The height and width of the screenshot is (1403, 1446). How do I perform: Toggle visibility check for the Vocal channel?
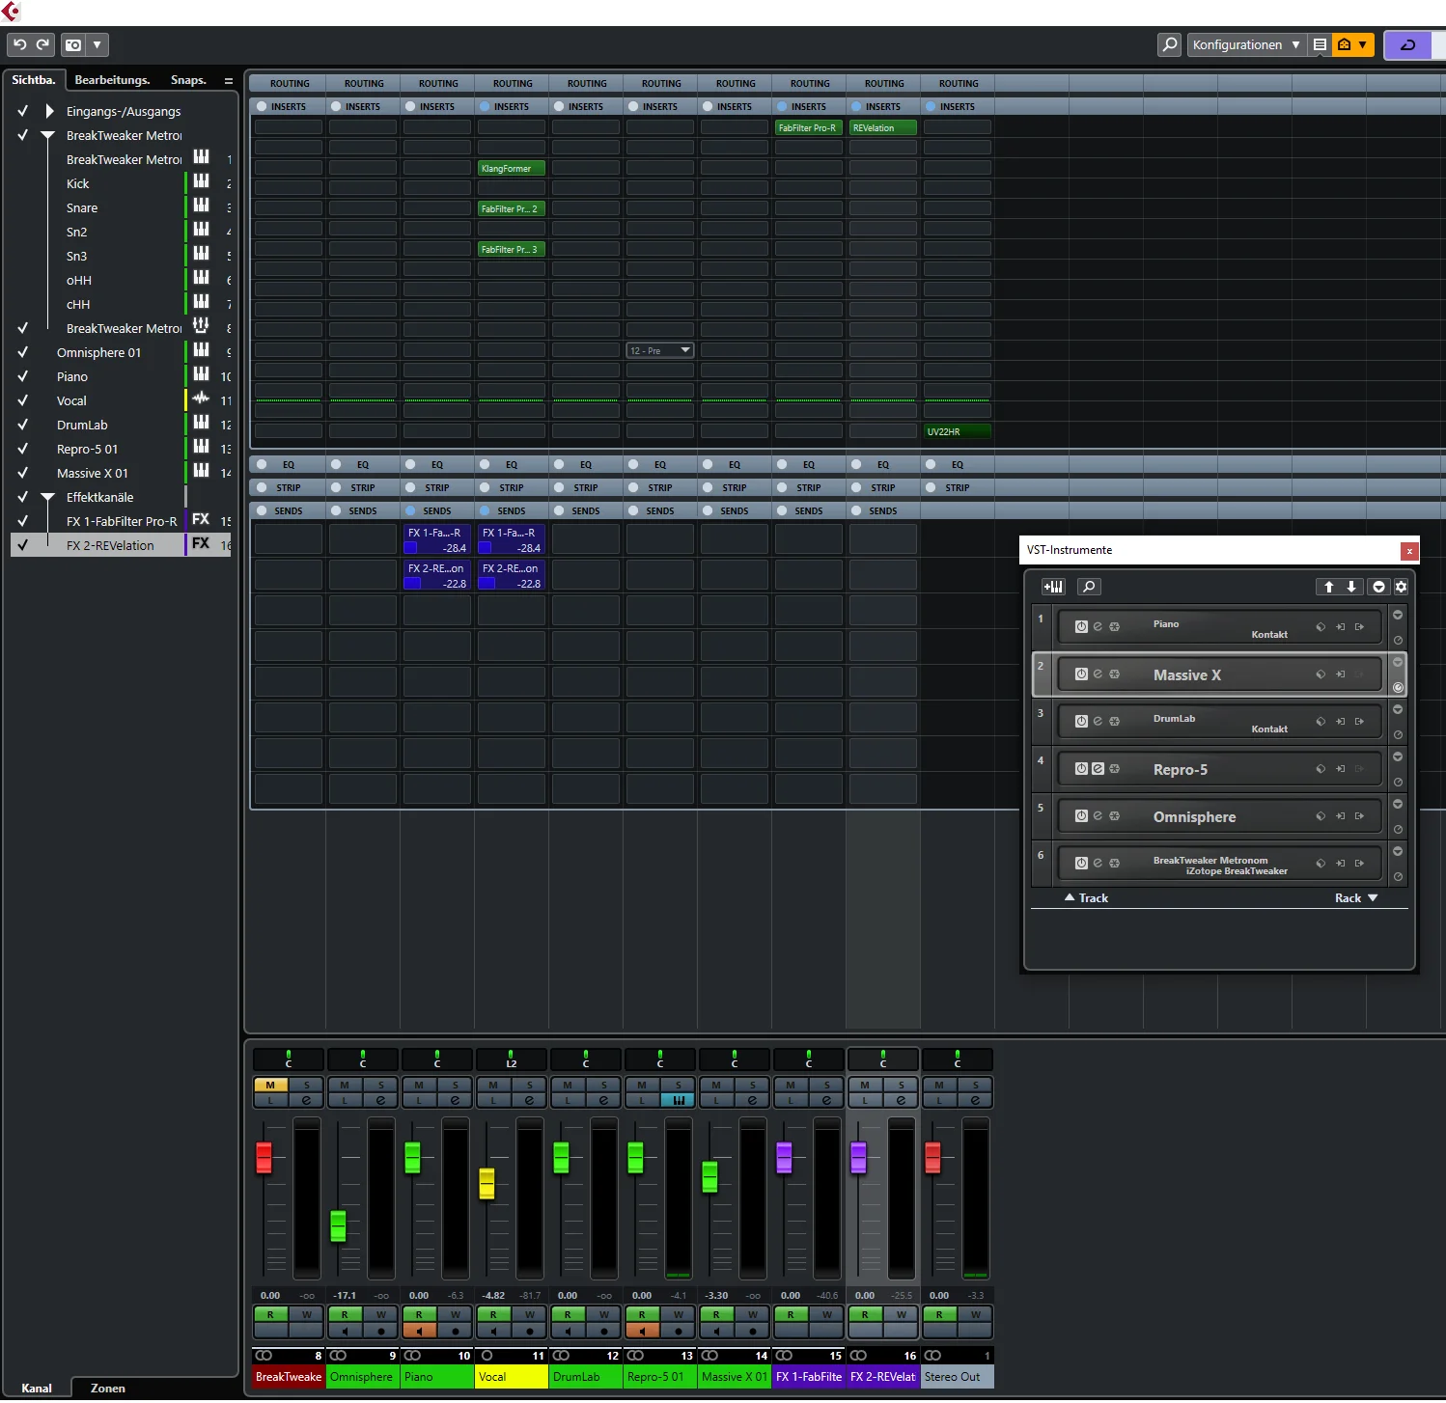(22, 400)
